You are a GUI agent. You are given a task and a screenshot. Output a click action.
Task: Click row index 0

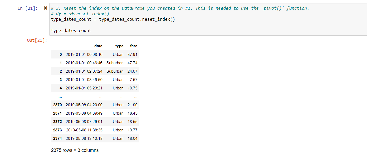61,55
